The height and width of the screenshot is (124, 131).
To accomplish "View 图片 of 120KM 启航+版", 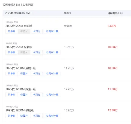I will click(x=24, y=74).
